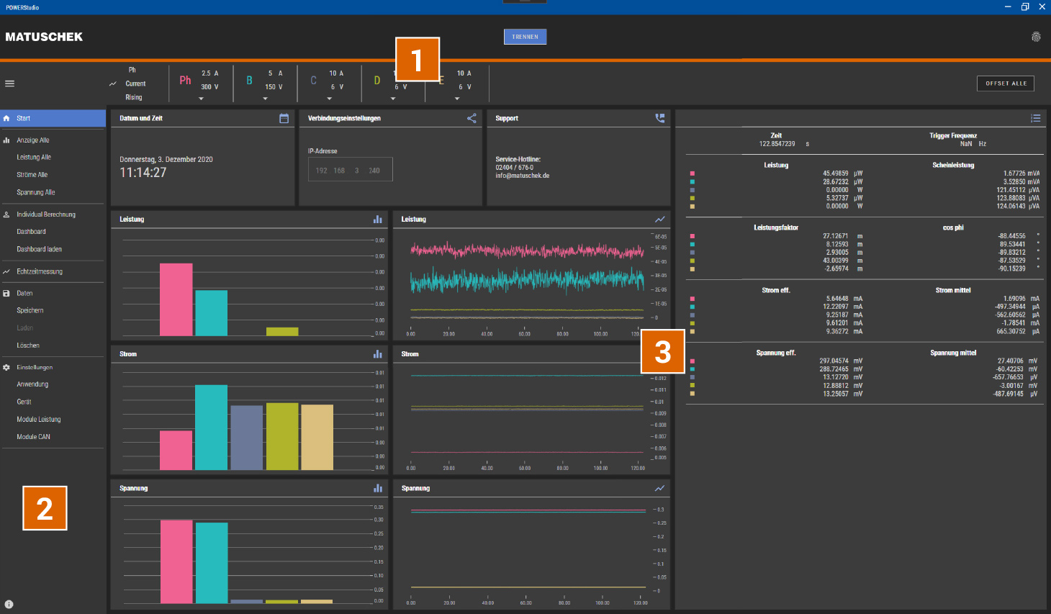Screen dimensions: 1051x614
Task: Expand the B channel range dropdown
Action: pyautogui.click(x=265, y=99)
